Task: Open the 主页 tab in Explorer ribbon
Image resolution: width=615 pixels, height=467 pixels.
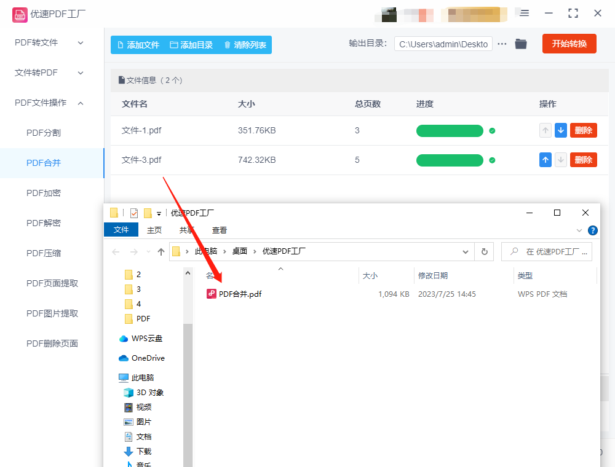Action: [154, 230]
